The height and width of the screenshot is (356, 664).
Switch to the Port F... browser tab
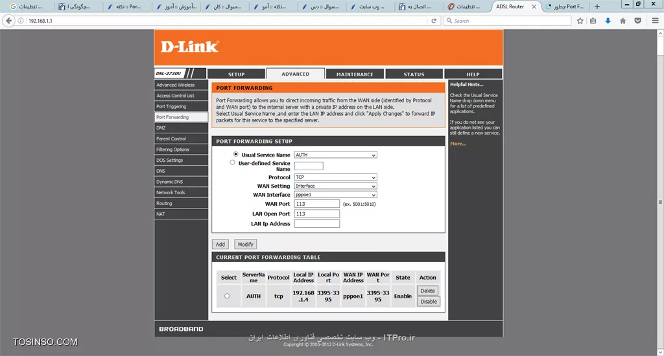[x=565, y=6]
